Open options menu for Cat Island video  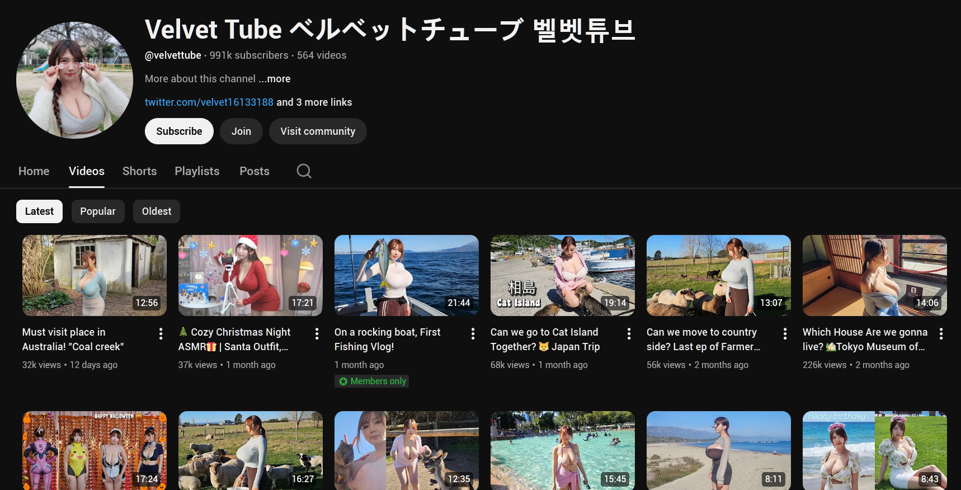coord(629,334)
